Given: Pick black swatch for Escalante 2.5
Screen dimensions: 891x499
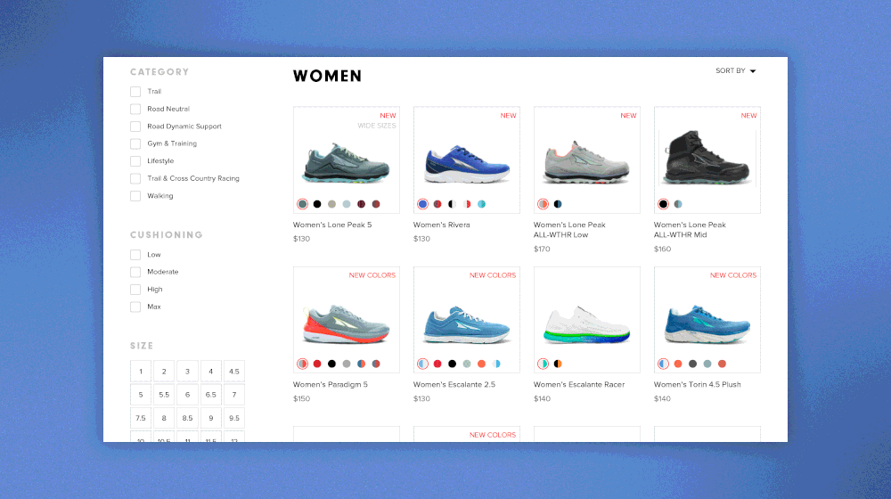Looking at the screenshot, I should (453, 364).
